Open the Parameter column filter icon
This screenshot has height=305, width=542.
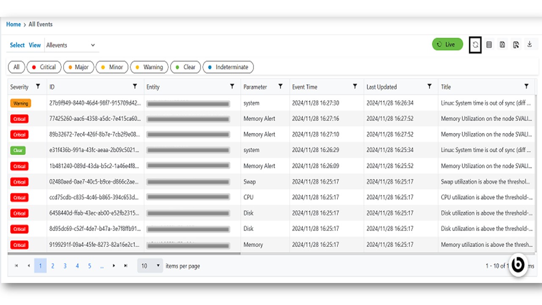point(280,86)
